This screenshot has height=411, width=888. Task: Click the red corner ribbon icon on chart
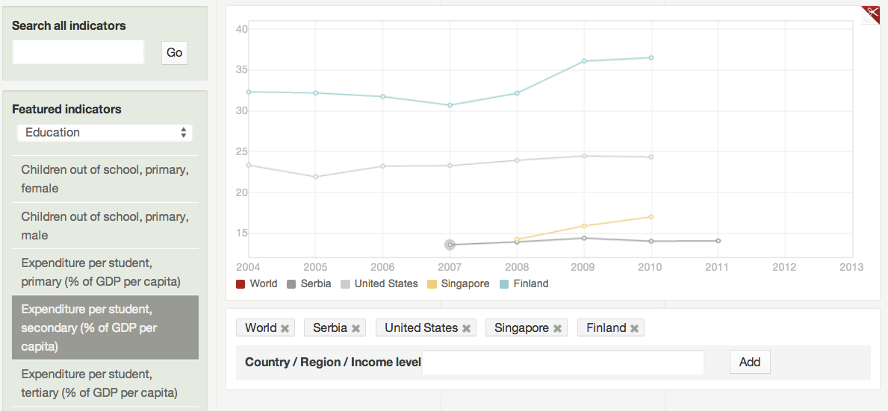[x=871, y=13]
